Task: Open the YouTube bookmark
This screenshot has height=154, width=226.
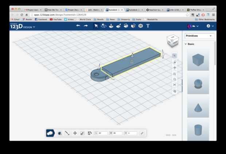Action: 56,19
